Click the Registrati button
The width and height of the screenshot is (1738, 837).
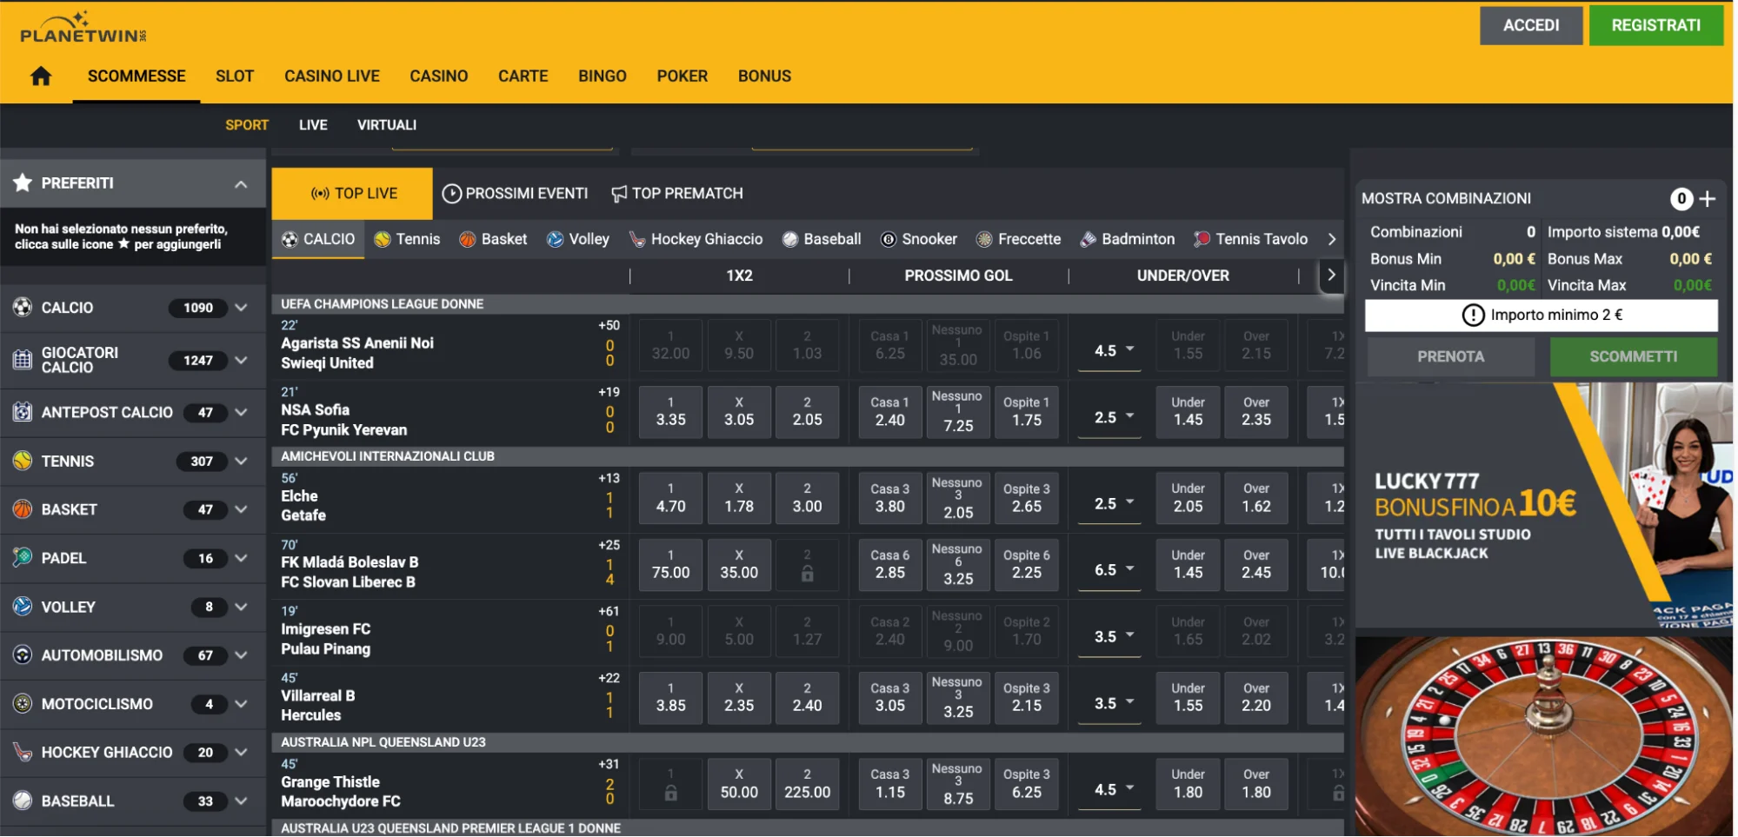pyautogui.click(x=1655, y=25)
